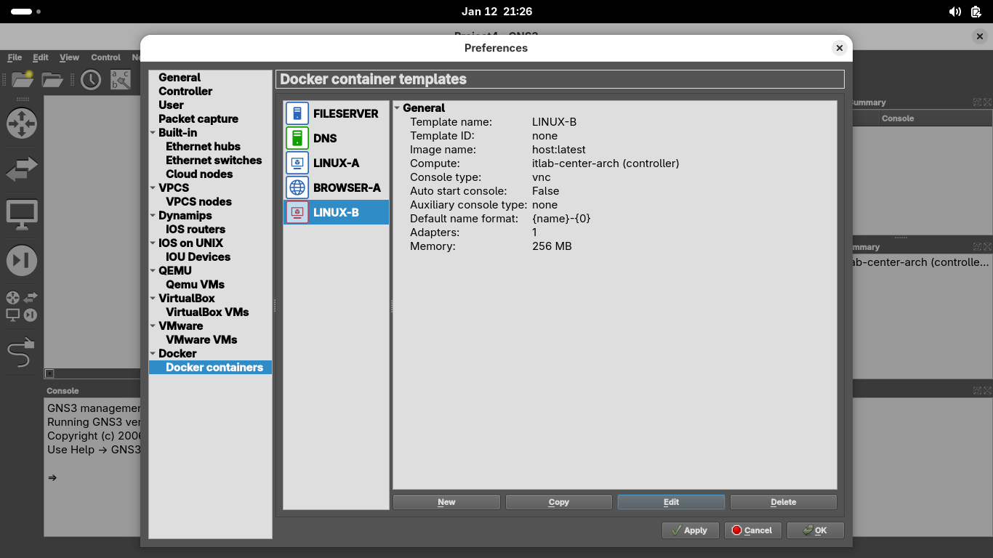Open the end devices monitor icon
993x558 pixels.
(x=22, y=215)
